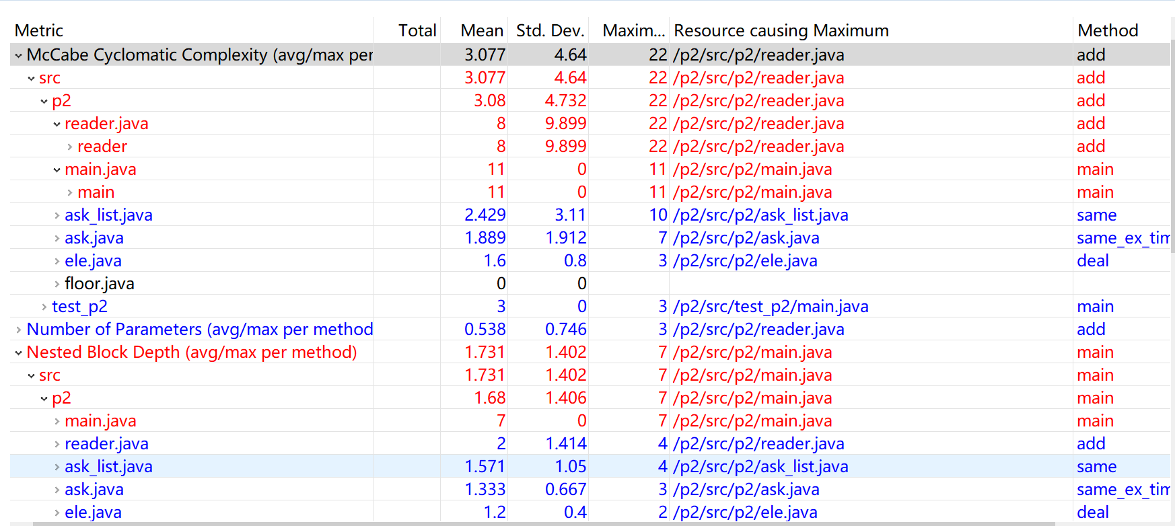
Task: Collapse the McCabe Cyclomatic Complexity metric
Action: click(x=18, y=55)
